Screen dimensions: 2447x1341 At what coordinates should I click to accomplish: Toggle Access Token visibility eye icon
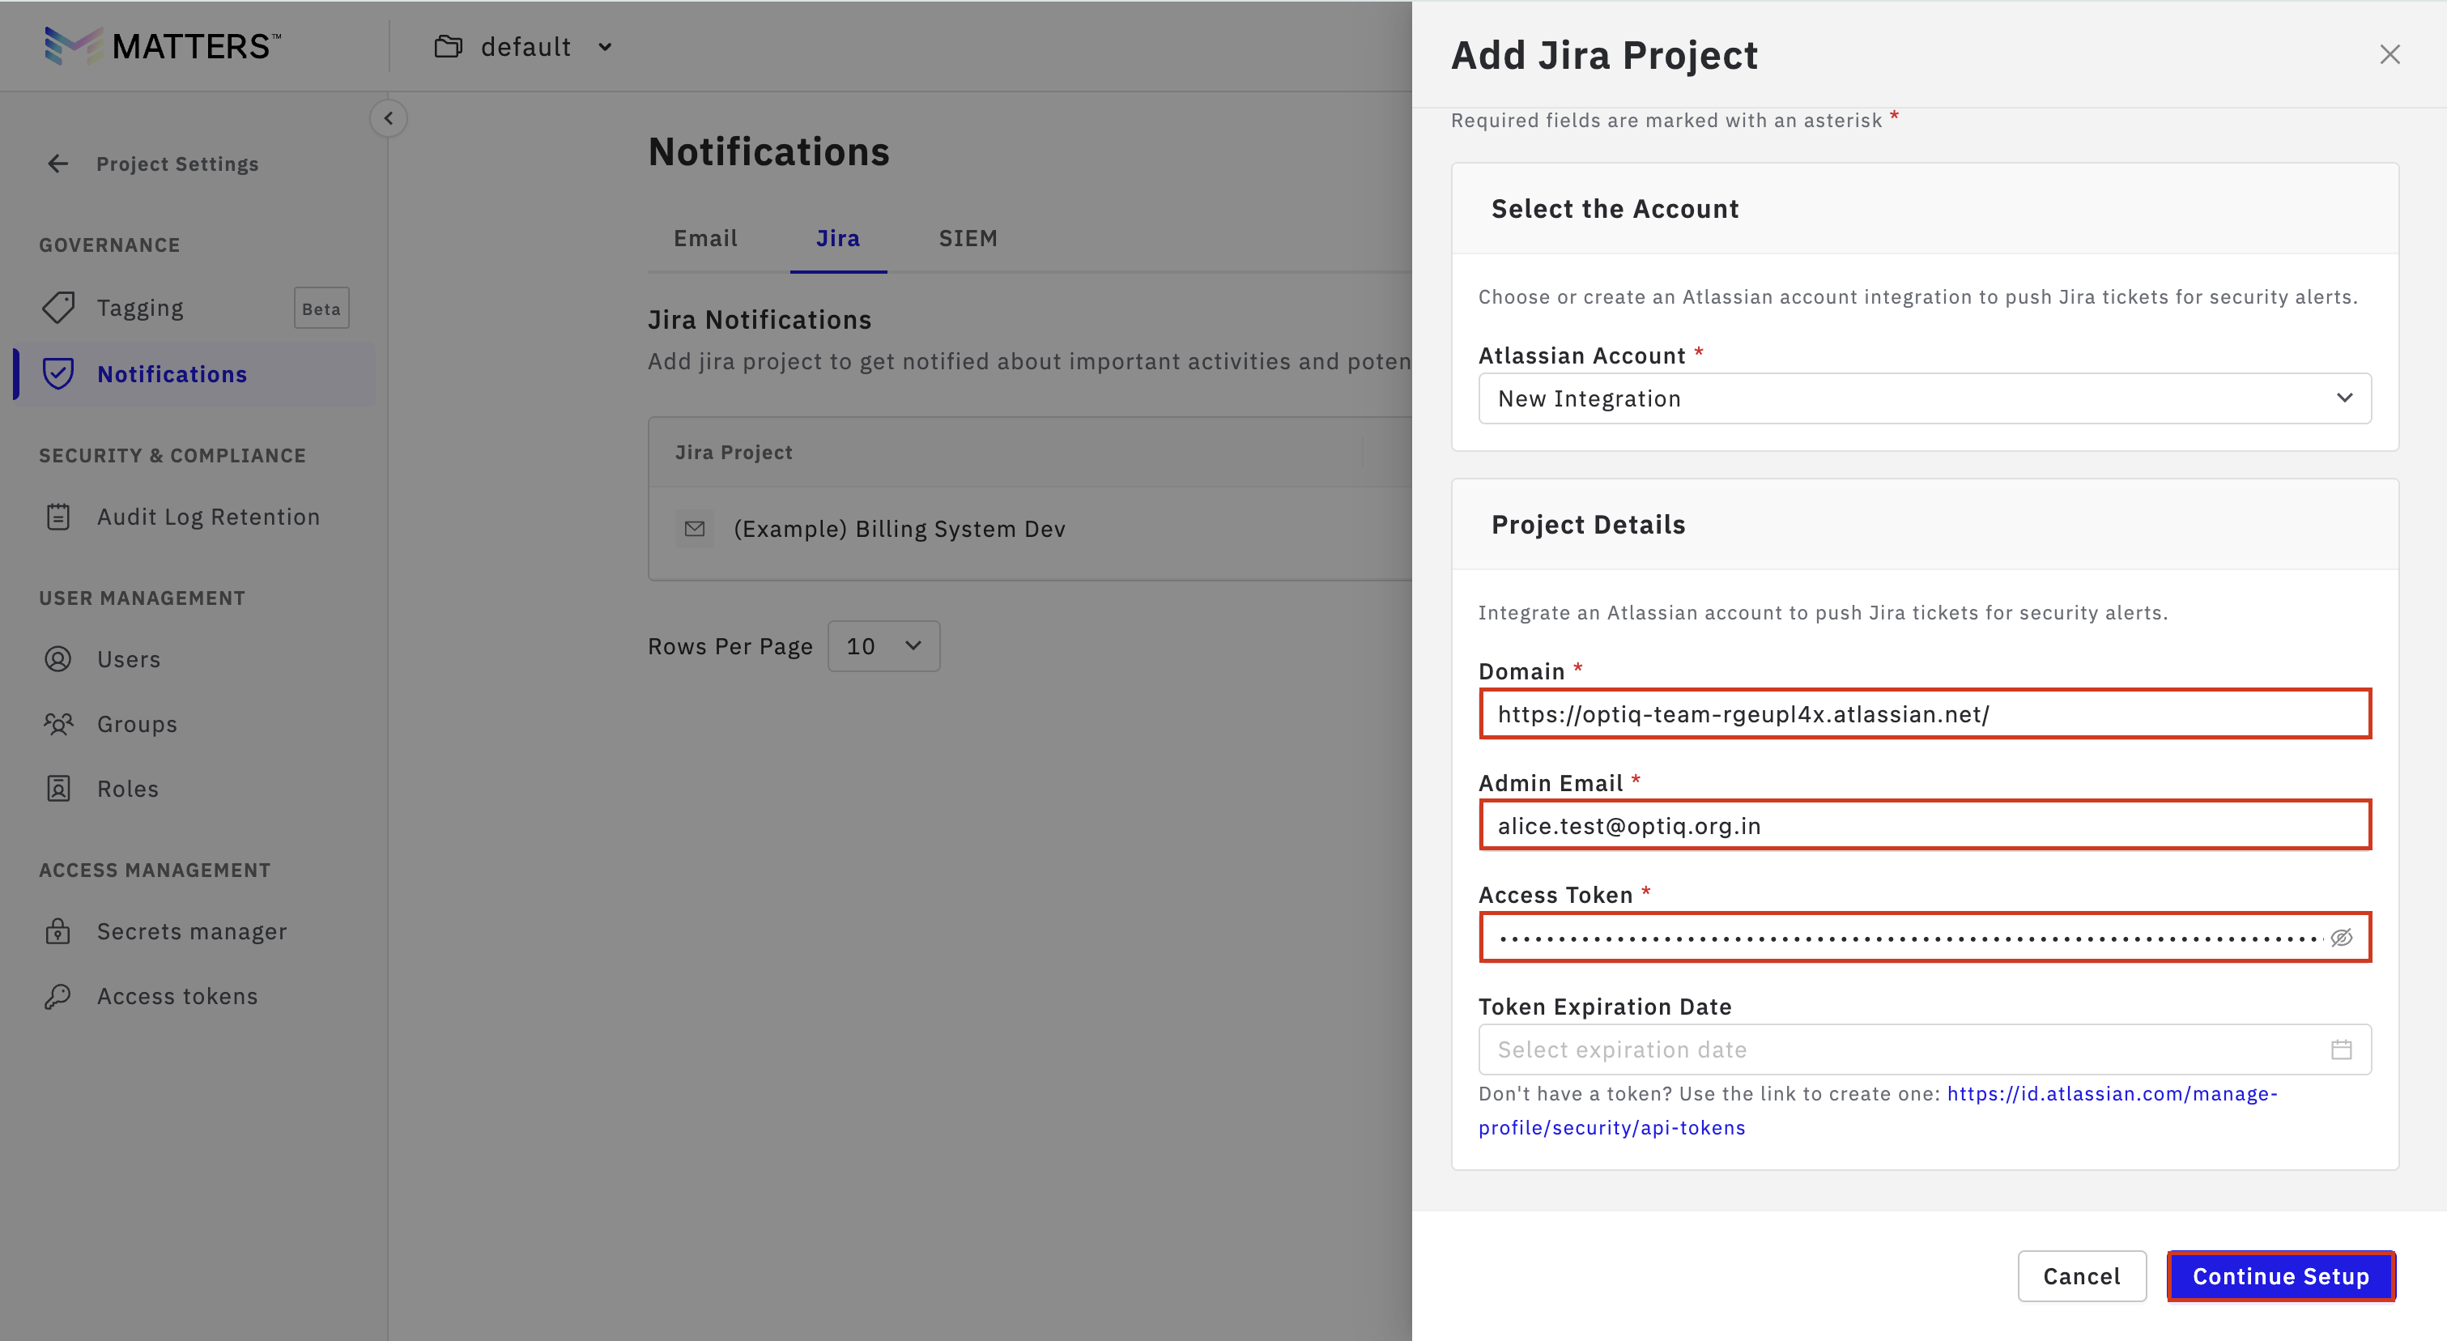coord(2342,938)
